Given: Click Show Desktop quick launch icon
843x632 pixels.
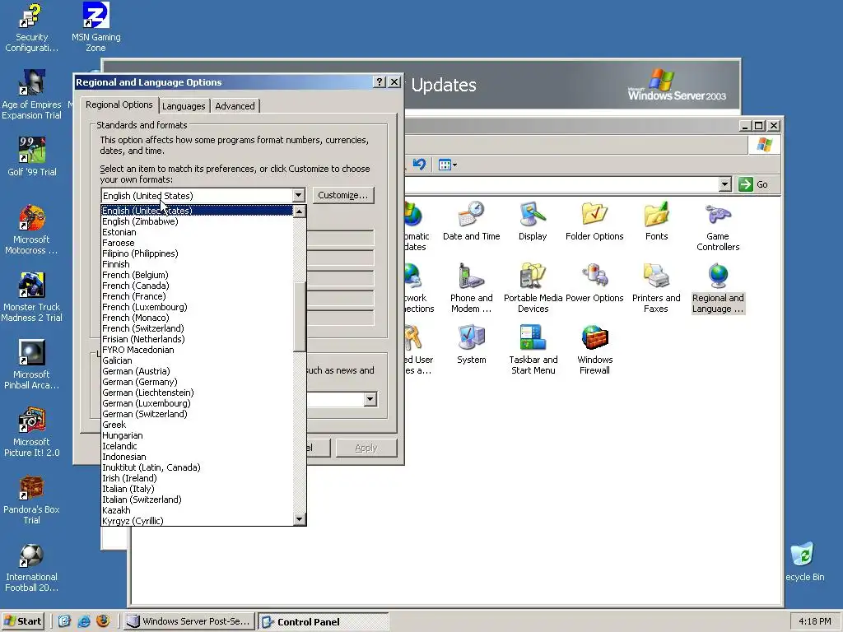Looking at the screenshot, I should [x=64, y=621].
